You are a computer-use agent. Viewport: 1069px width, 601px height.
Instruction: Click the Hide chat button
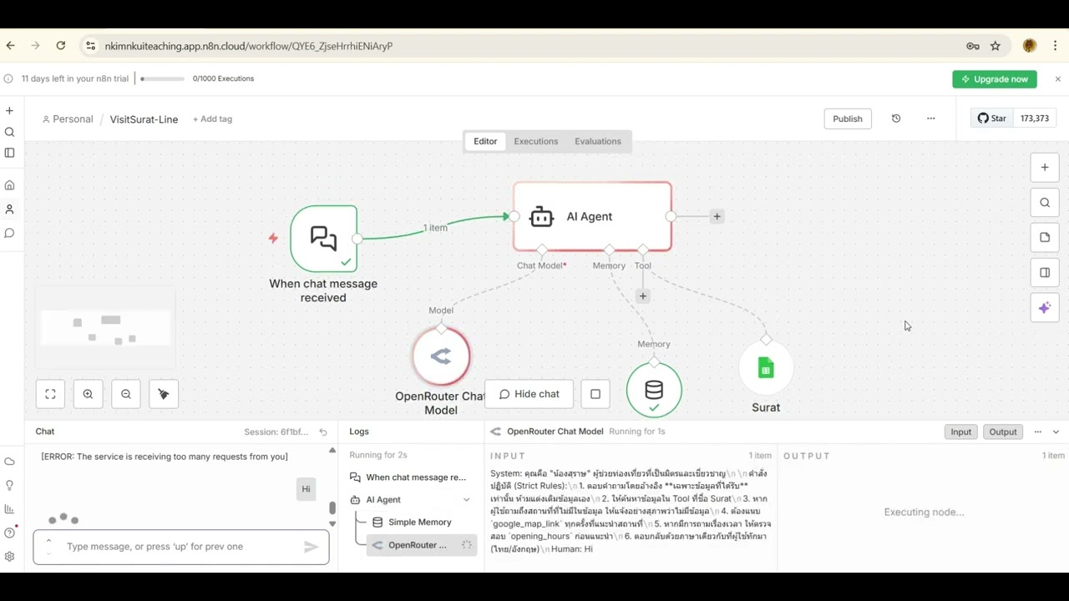click(x=529, y=394)
